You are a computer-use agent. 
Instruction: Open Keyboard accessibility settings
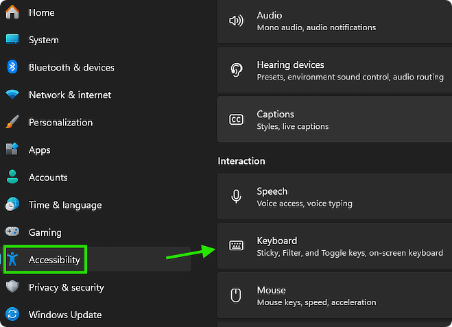click(x=335, y=245)
